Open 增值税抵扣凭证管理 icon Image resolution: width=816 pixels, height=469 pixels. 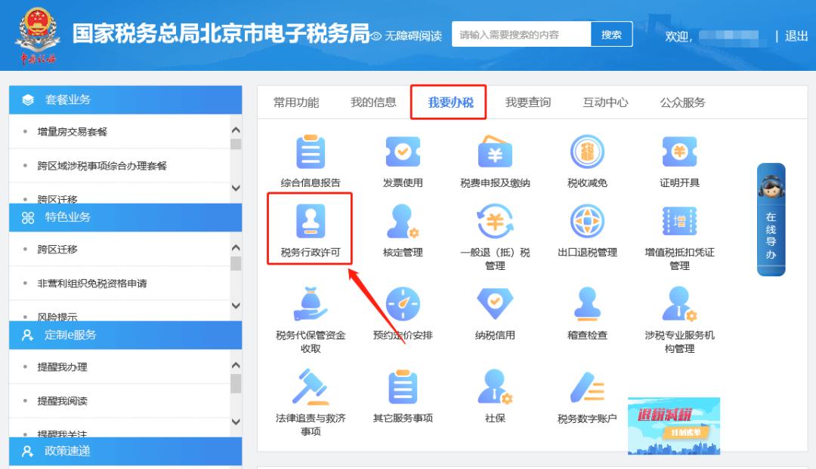[x=679, y=221]
